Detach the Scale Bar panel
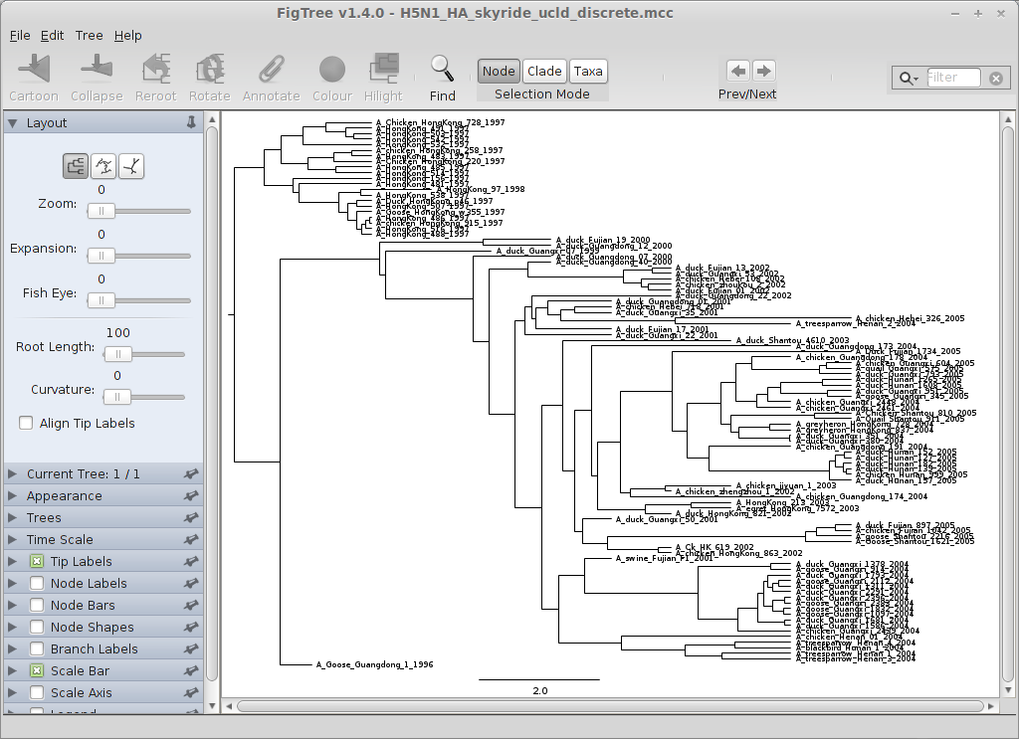 pyautogui.click(x=190, y=670)
